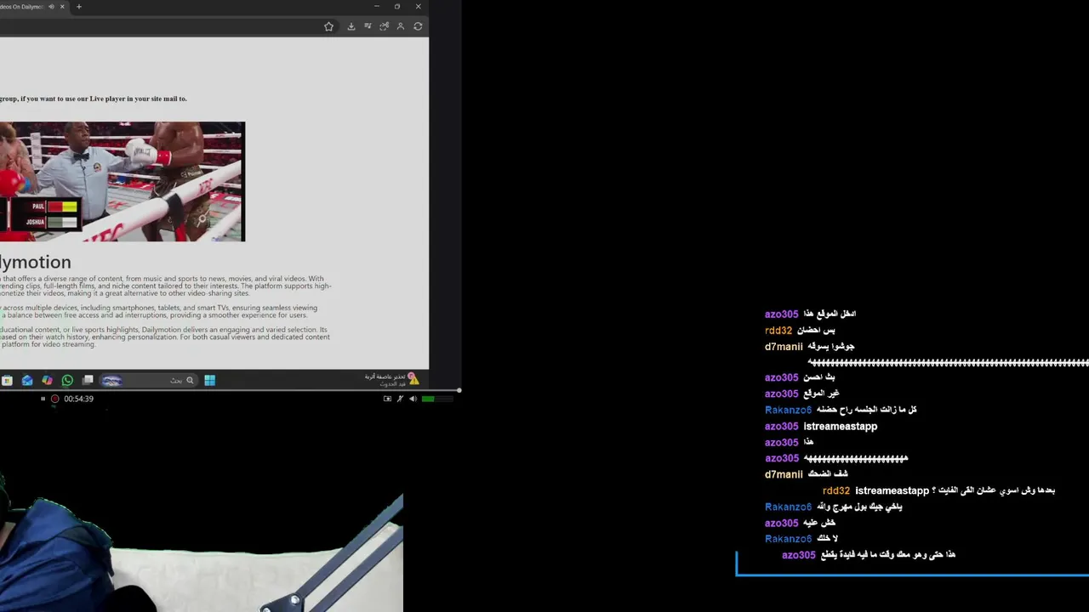Pause the recording playback
This screenshot has height=612, width=1089.
click(x=43, y=399)
